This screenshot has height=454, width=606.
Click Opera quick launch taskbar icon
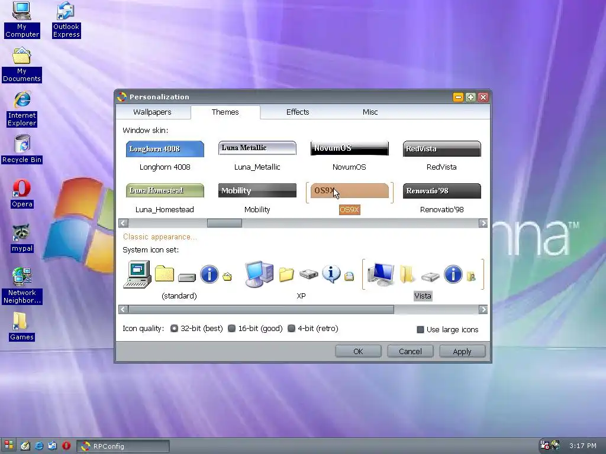[x=66, y=446]
